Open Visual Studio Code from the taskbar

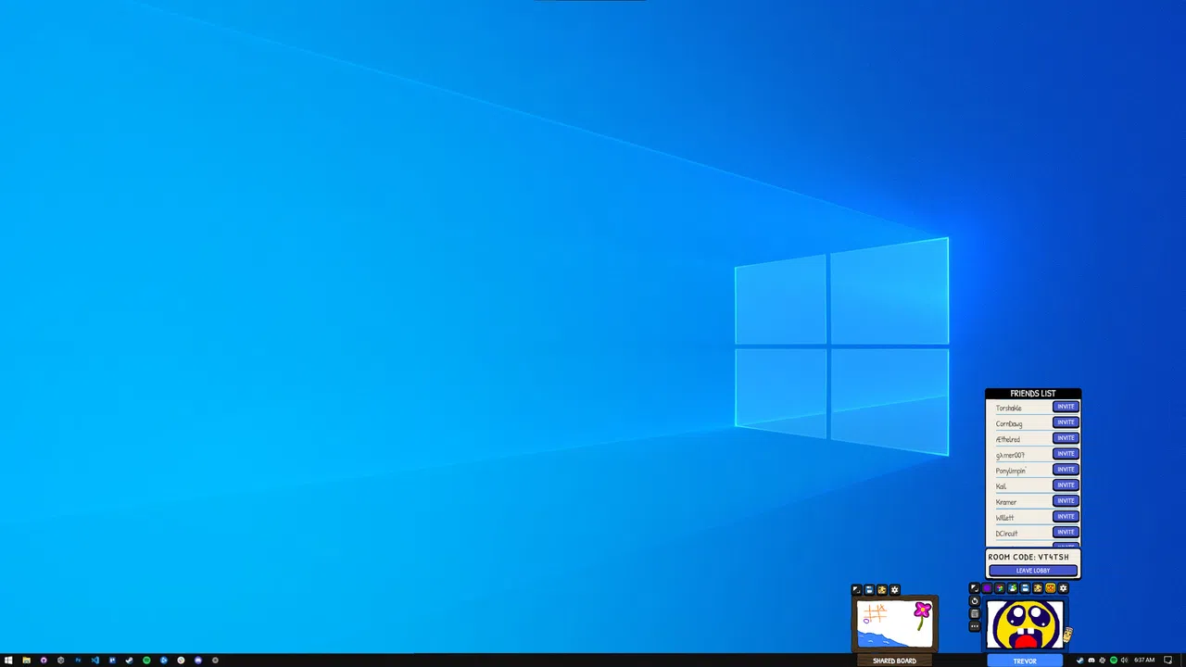(95, 661)
